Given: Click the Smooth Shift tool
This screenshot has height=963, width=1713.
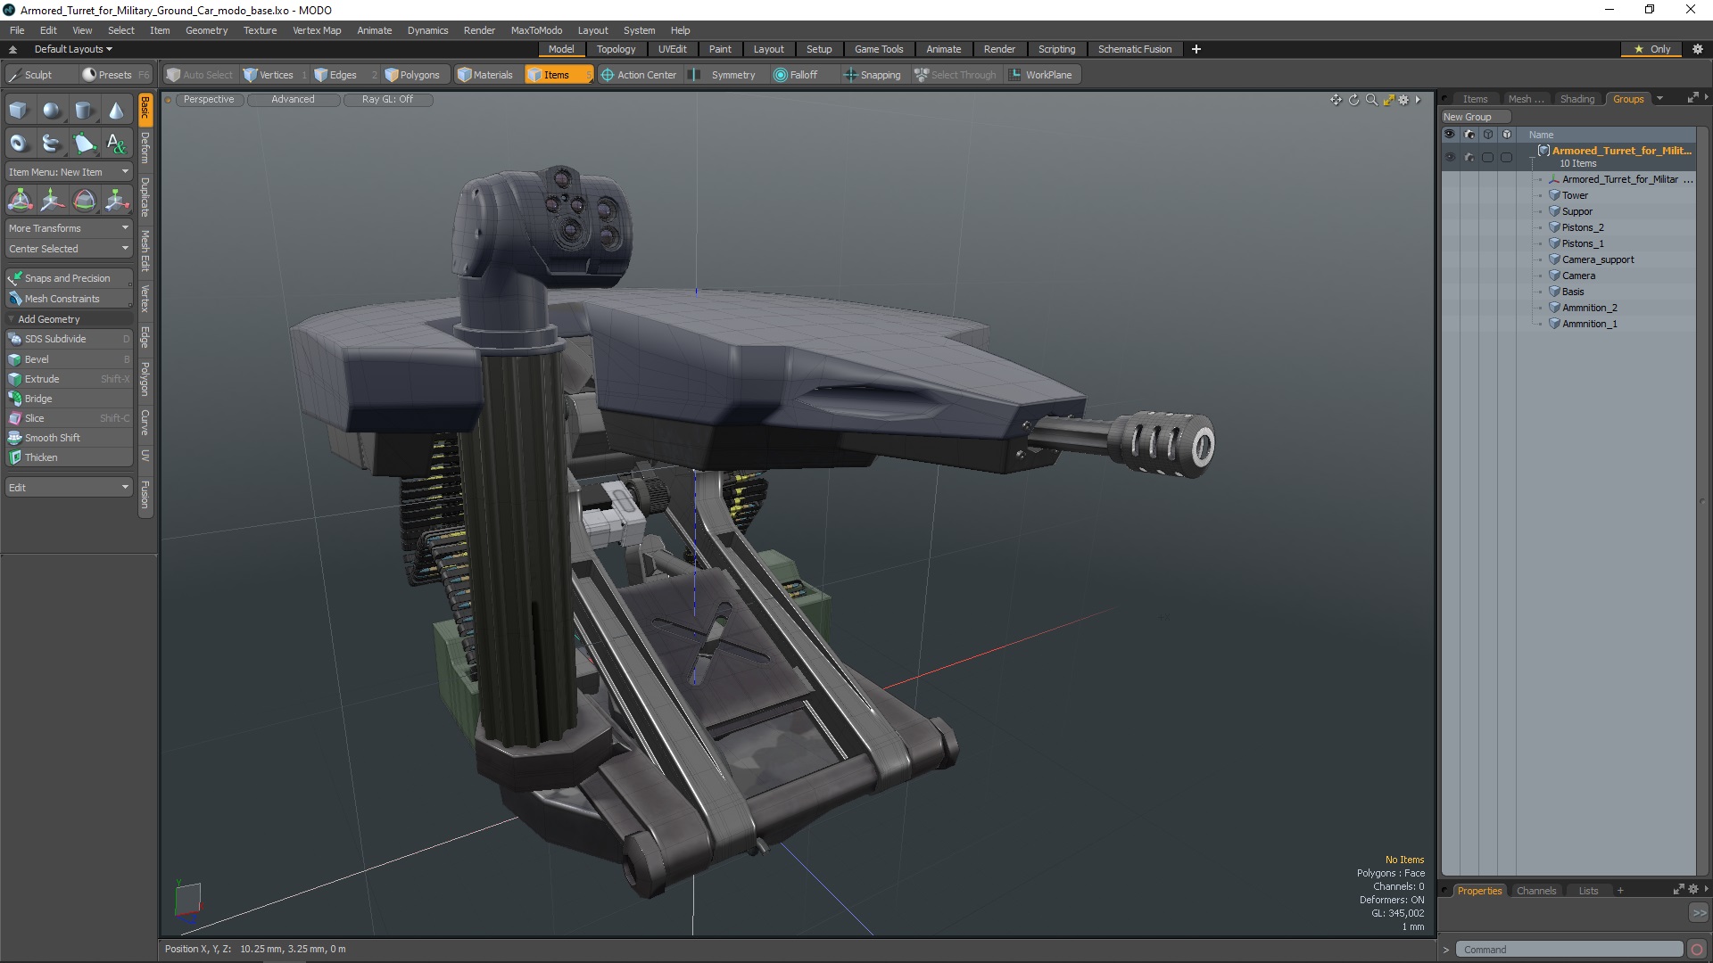Looking at the screenshot, I should click(69, 438).
